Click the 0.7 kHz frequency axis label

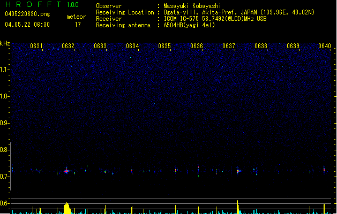point(5,177)
